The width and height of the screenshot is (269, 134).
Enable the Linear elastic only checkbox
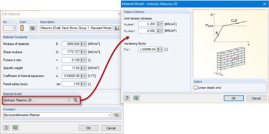point(196,88)
